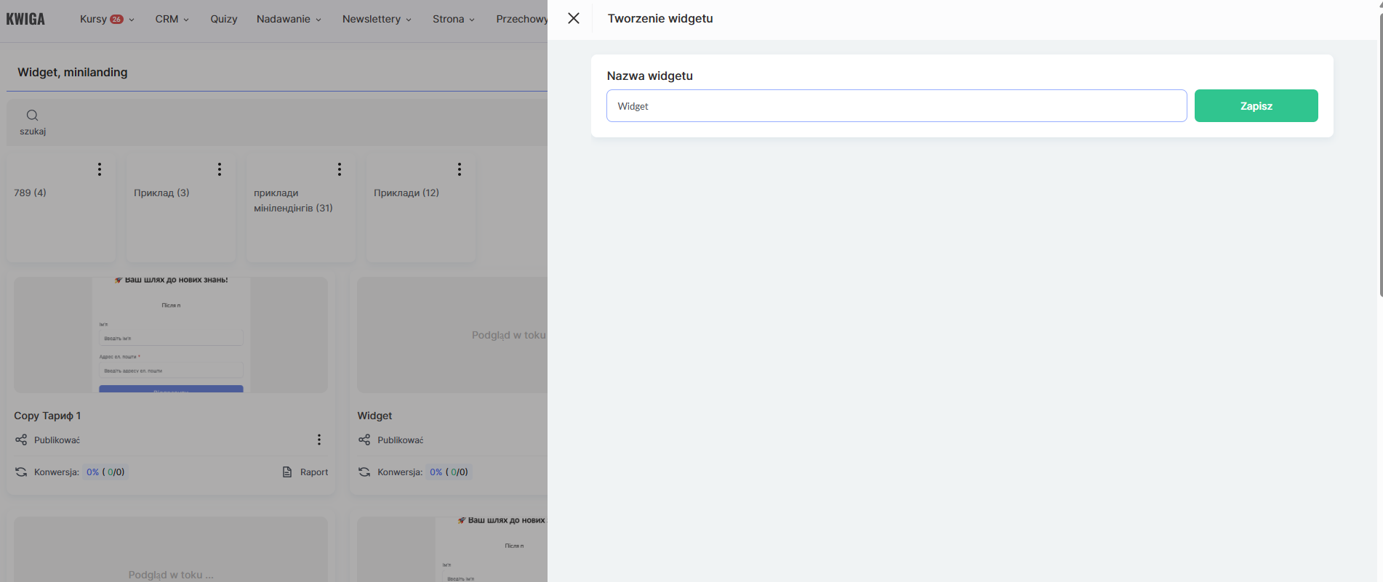Image resolution: width=1383 pixels, height=582 pixels.
Task: Expand the Newslettery menu
Action: coord(377,19)
